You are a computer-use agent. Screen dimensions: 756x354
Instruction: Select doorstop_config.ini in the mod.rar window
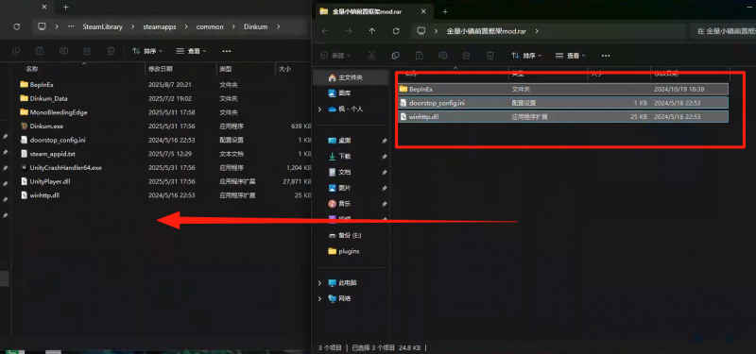click(562, 103)
